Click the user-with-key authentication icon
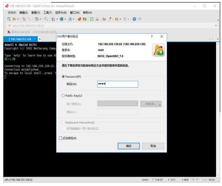The height and width of the screenshot is (186, 222). 158,50
